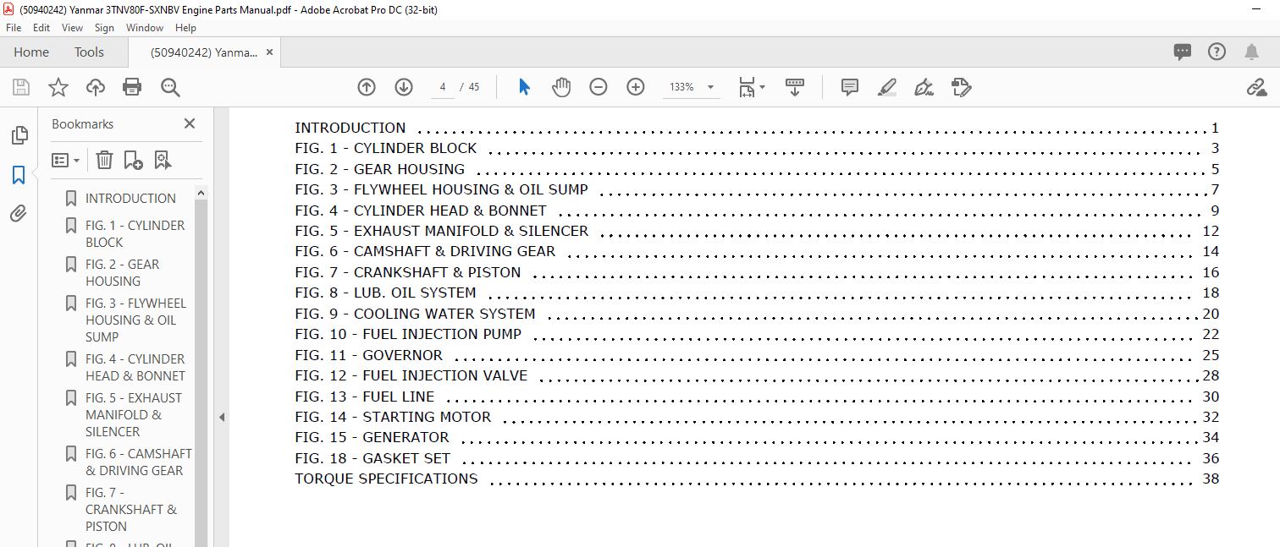Open the Edit menu
The width and height of the screenshot is (1280, 547).
click(x=41, y=28)
